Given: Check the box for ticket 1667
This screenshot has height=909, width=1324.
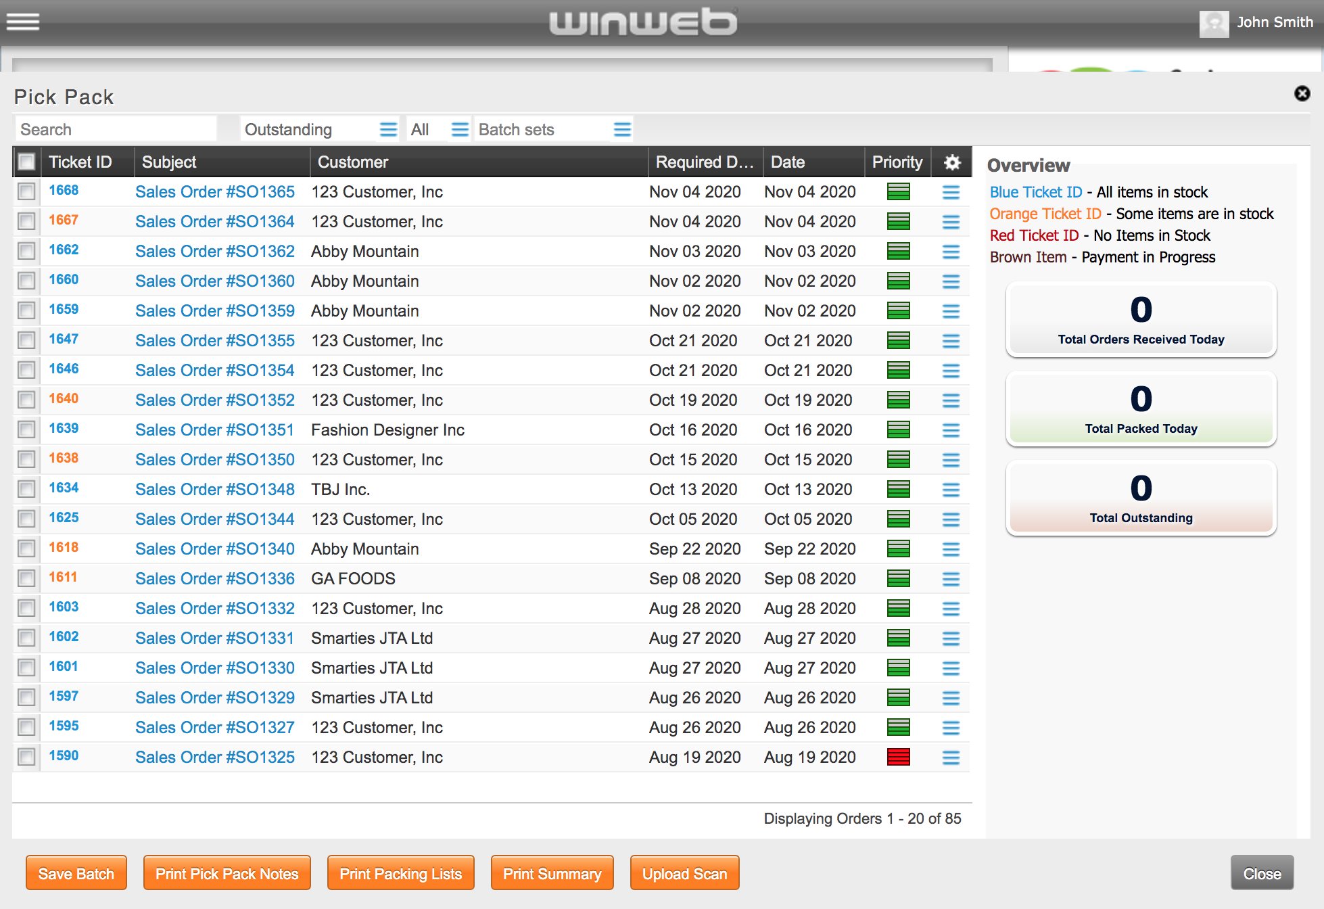Looking at the screenshot, I should pyautogui.click(x=26, y=221).
